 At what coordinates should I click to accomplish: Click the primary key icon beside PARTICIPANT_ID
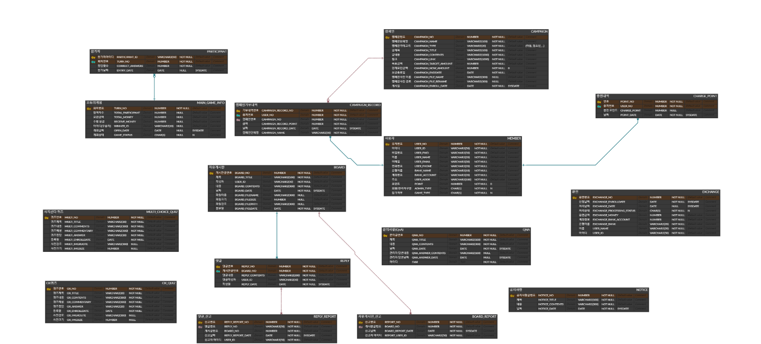point(93,57)
